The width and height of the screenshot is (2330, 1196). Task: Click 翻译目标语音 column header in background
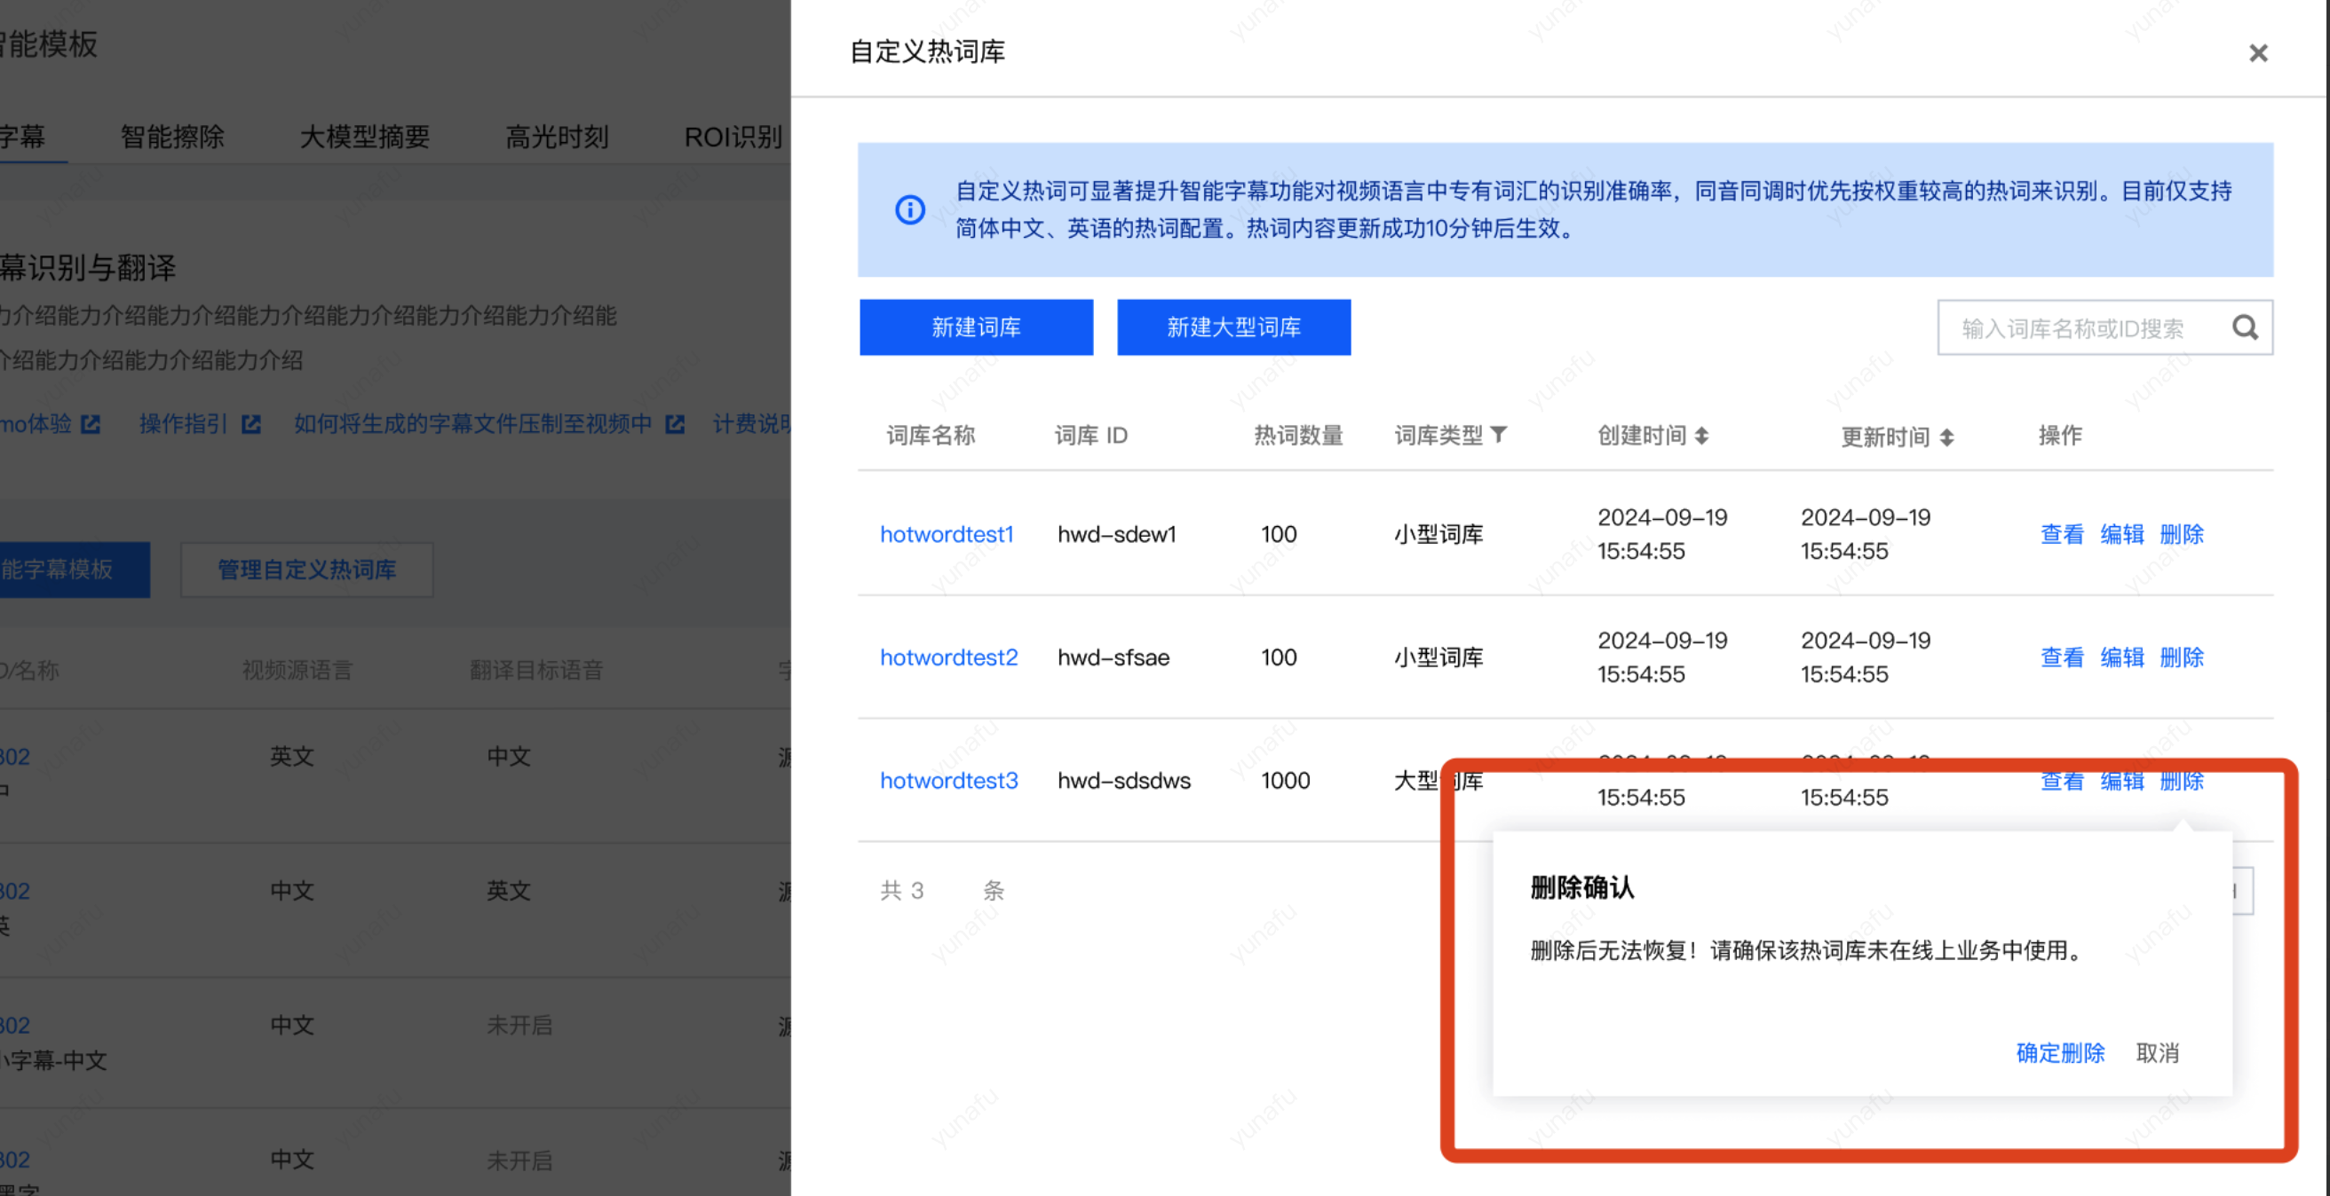[x=535, y=670]
